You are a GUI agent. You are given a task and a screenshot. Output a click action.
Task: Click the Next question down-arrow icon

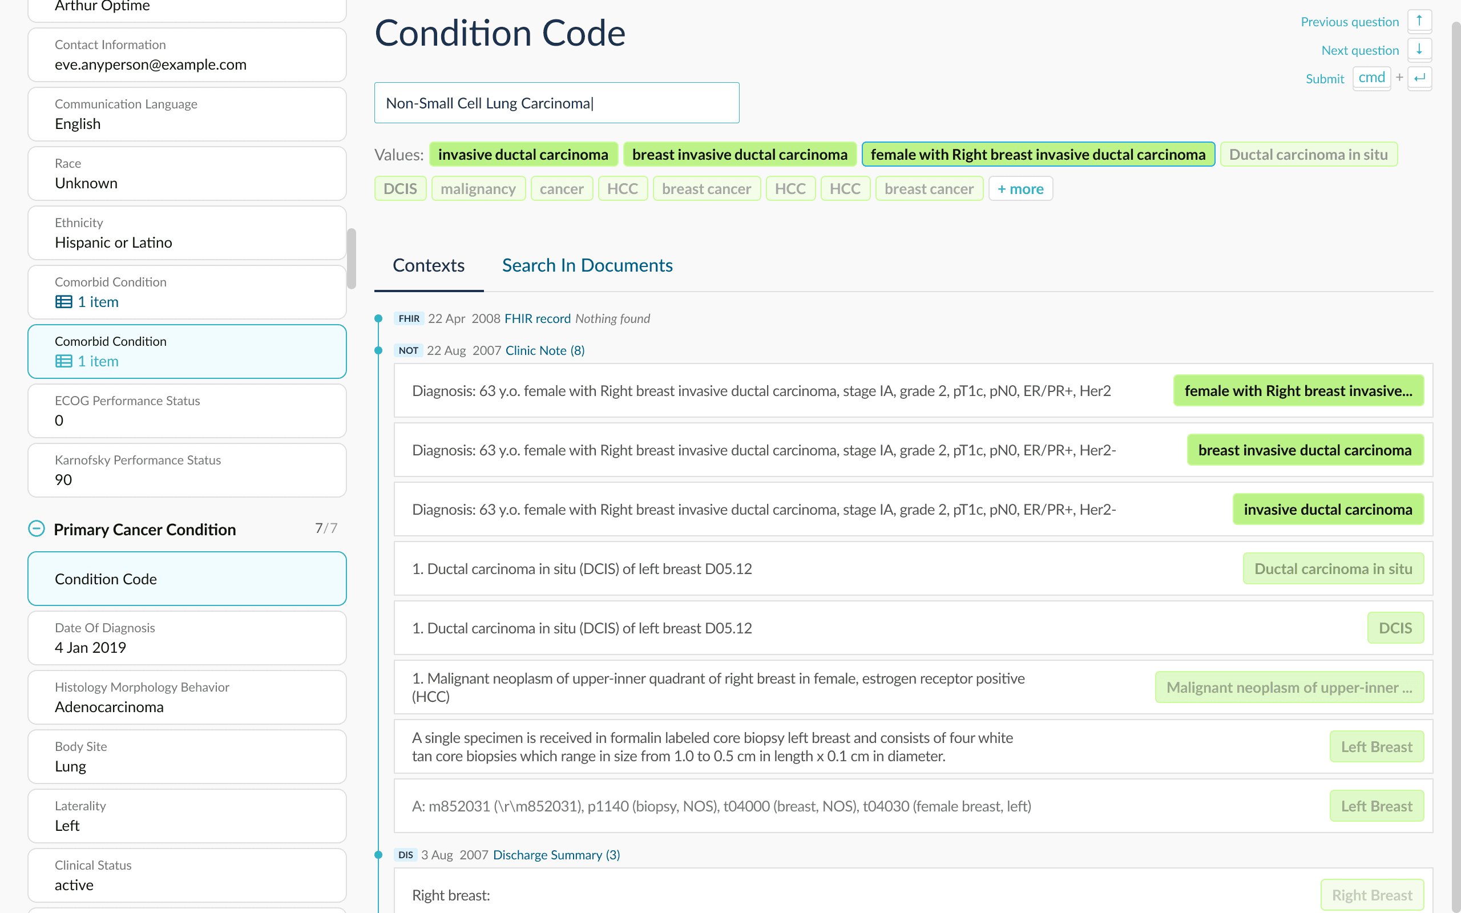click(x=1419, y=50)
